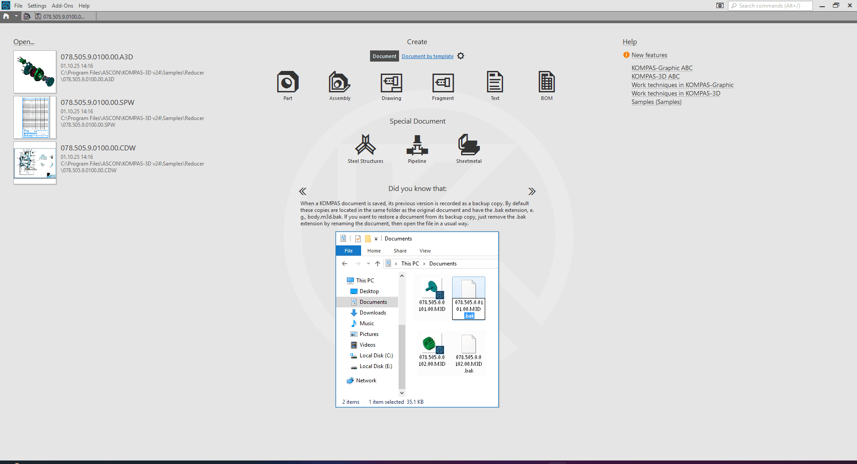857x464 pixels.
Task: Open recent file 078.505.9.0100.00.SPW by name
Action: (x=97, y=102)
